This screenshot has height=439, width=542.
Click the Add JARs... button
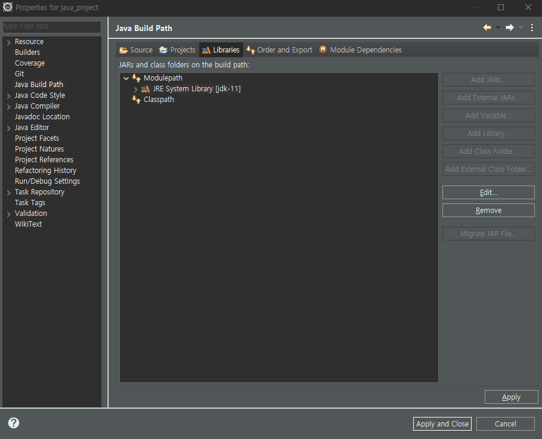488,79
